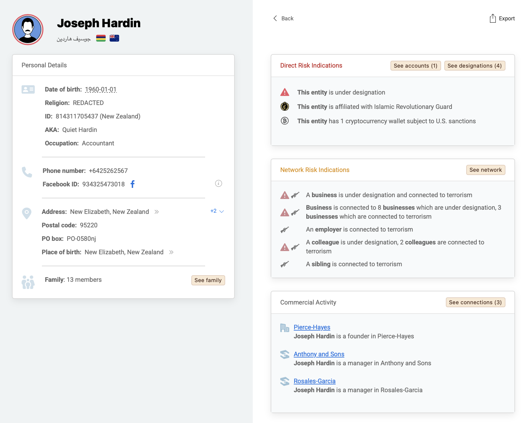Click the info icon near Facebook ID
527x423 pixels.
point(218,183)
